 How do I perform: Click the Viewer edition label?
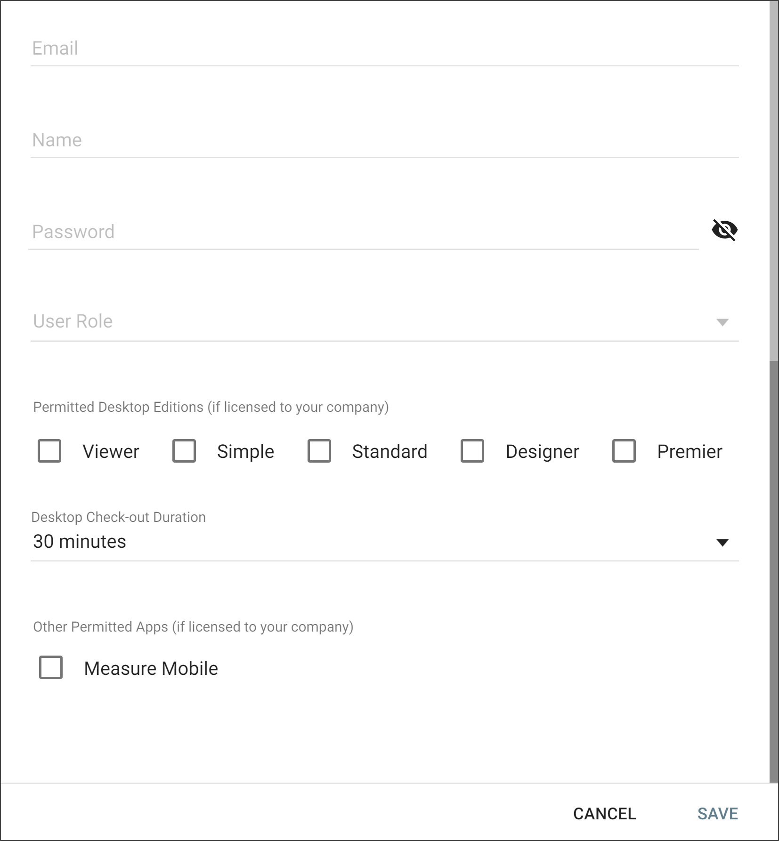coord(111,452)
